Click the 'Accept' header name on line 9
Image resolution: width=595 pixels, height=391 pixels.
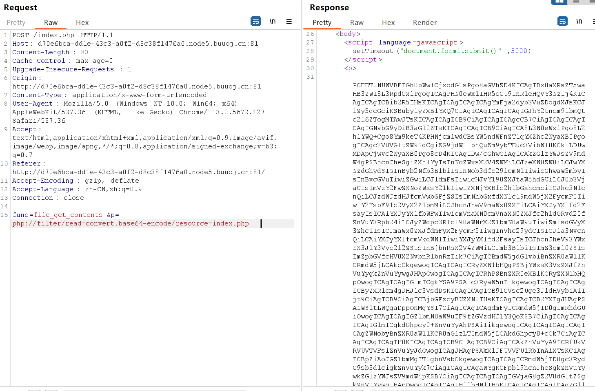point(24,129)
